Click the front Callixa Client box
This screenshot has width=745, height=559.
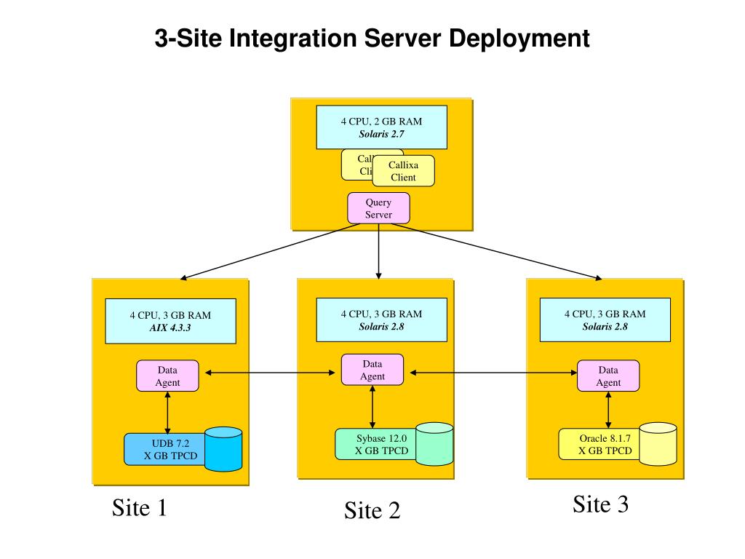[403, 171]
